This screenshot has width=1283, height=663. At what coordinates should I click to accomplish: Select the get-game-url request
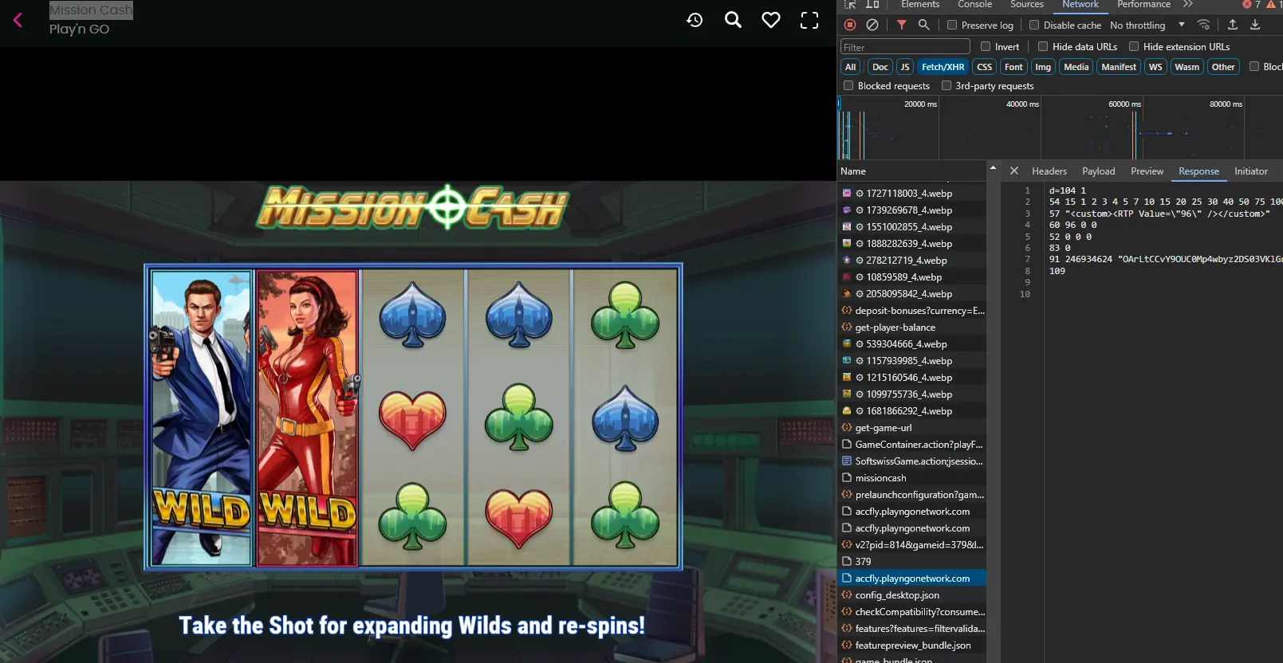pos(913,428)
